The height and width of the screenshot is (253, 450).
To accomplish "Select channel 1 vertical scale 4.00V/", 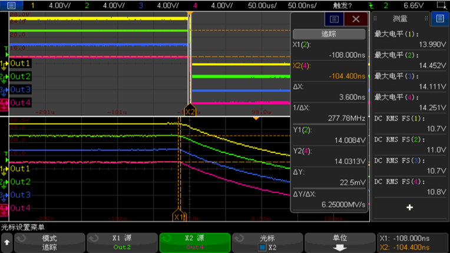I will click(x=59, y=5).
